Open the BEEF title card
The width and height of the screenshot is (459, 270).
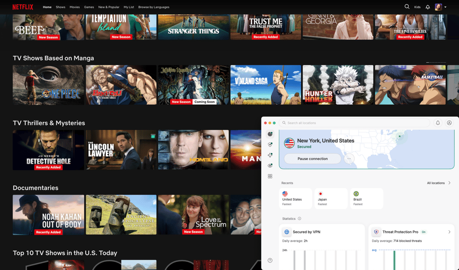[x=48, y=27]
